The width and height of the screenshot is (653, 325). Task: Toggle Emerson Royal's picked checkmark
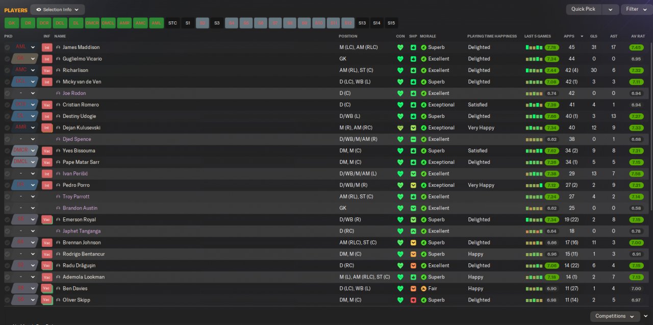click(x=7, y=220)
